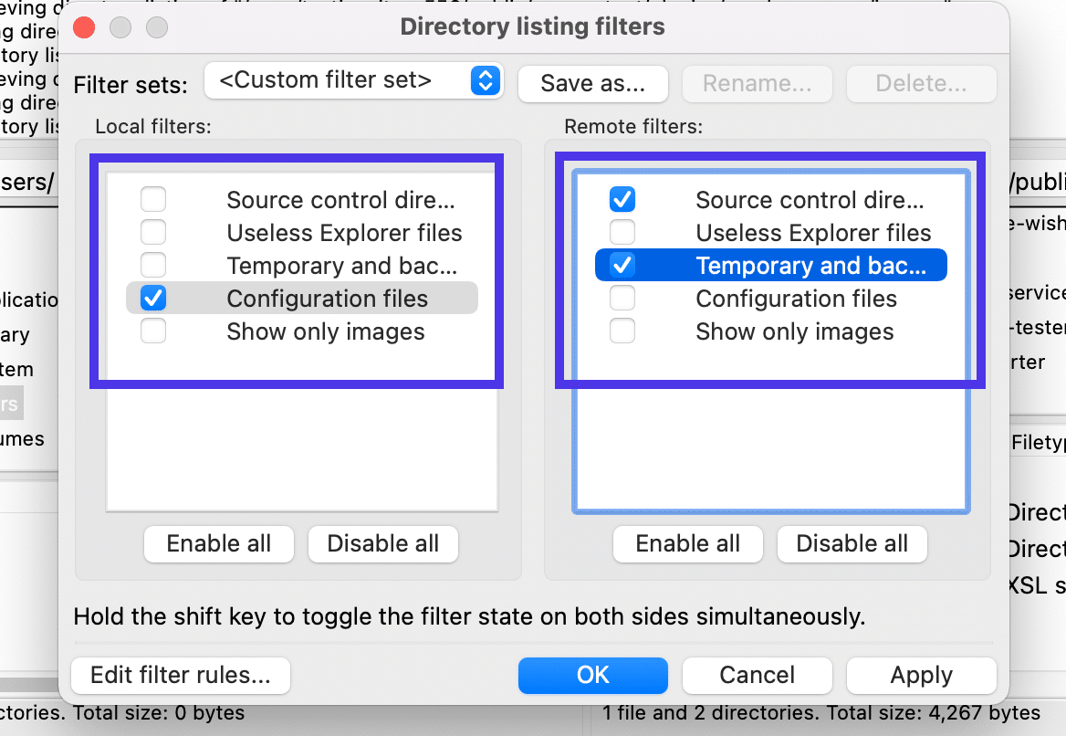Check remote Useless Explorer files filter
This screenshot has height=736, width=1066.
pos(622,233)
